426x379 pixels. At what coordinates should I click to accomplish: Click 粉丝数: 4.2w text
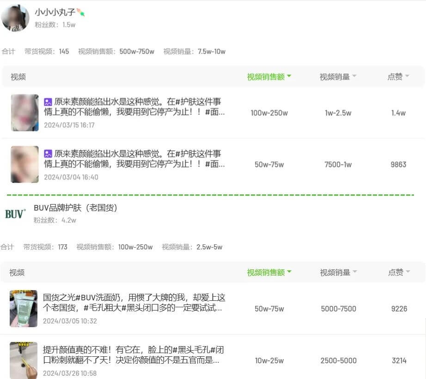coord(55,220)
